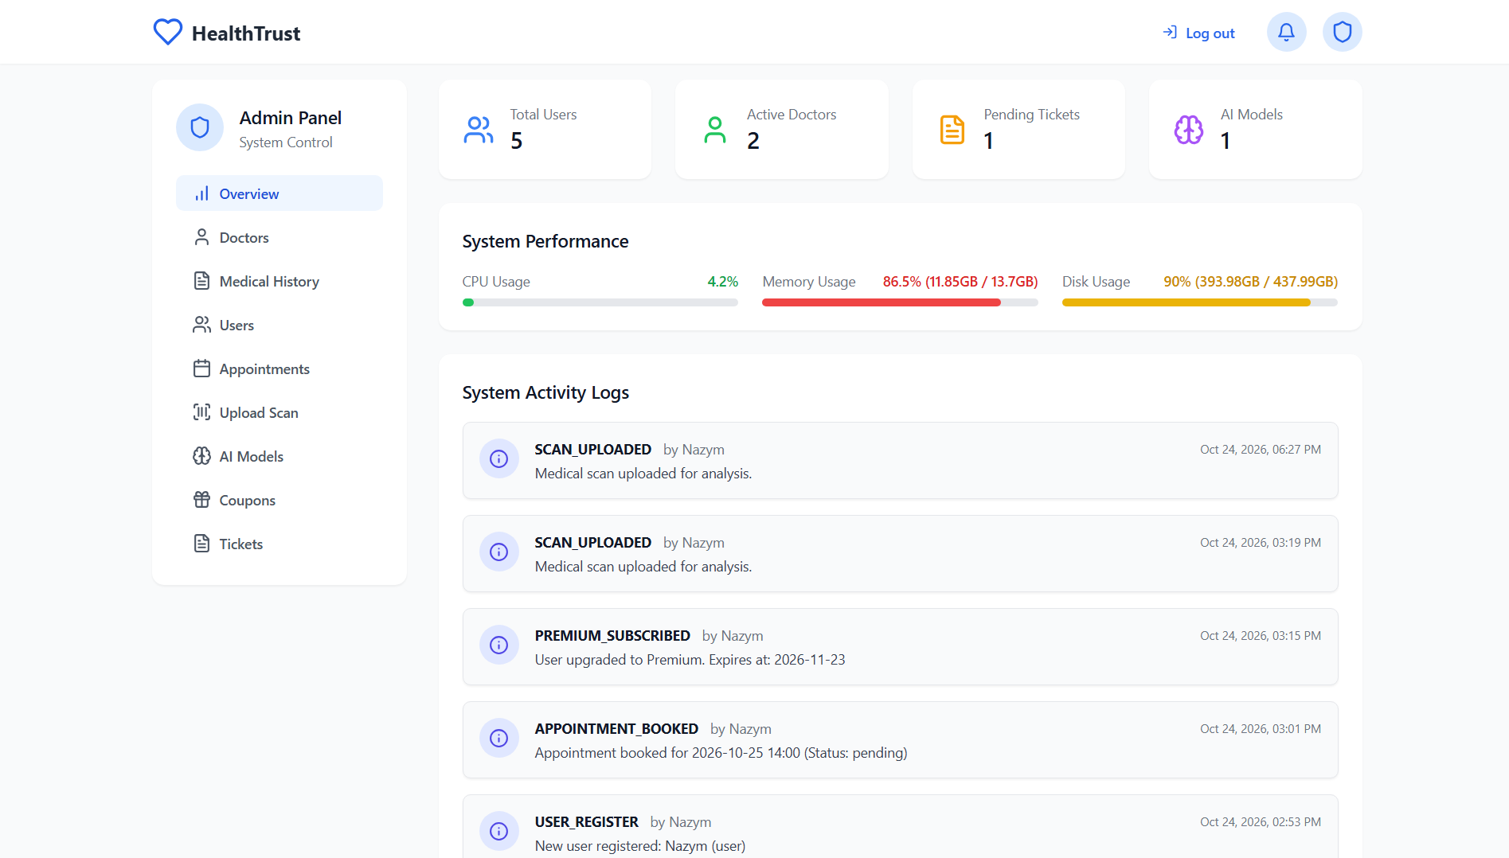The width and height of the screenshot is (1509, 858).
Task: Click 86.5% (11.85GB / 13.7GB) memory value
Action: coord(960,282)
